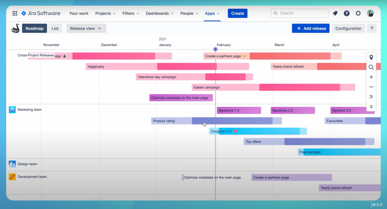The image size is (387, 209).
Task: Select the Valentines day campaign bar
Action: 194,77
